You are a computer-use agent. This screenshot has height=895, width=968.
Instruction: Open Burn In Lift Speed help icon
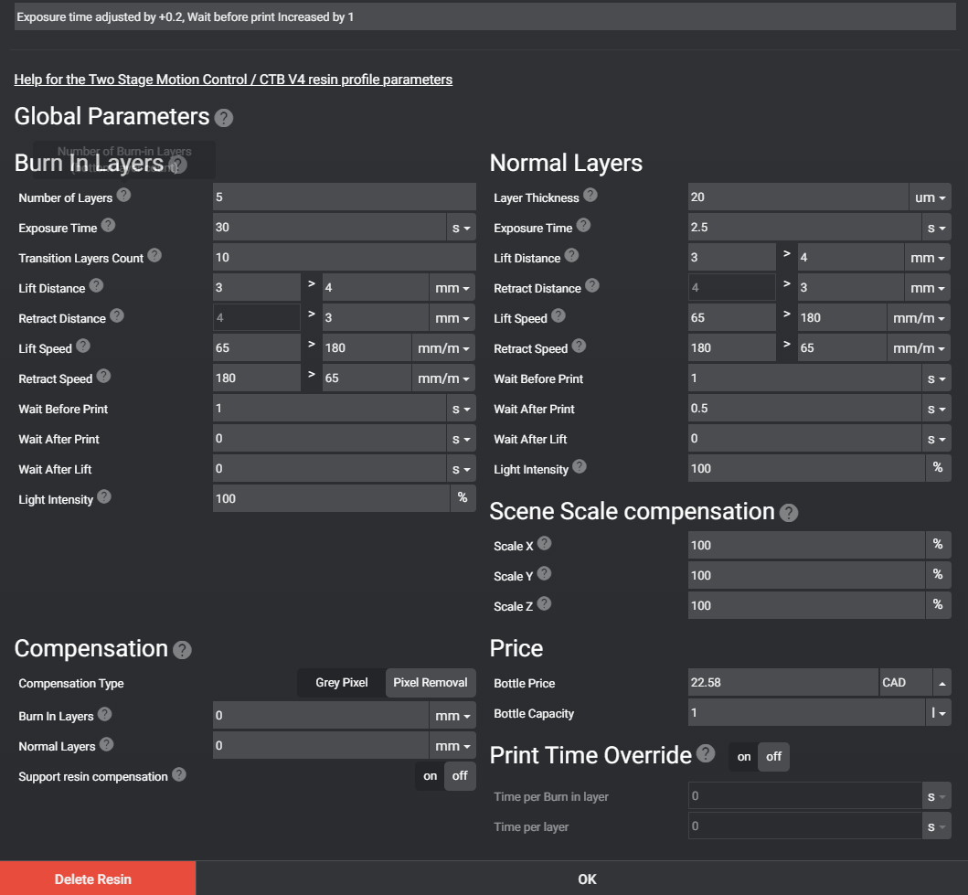(x=83, y=346)
